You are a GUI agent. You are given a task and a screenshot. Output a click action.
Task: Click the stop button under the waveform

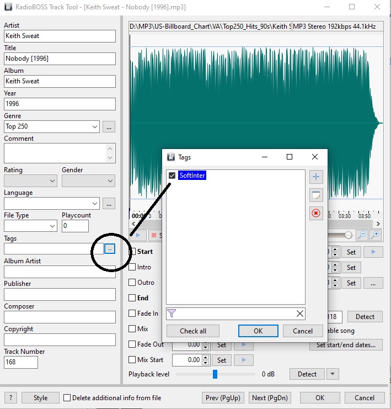[x=154, y=236]
